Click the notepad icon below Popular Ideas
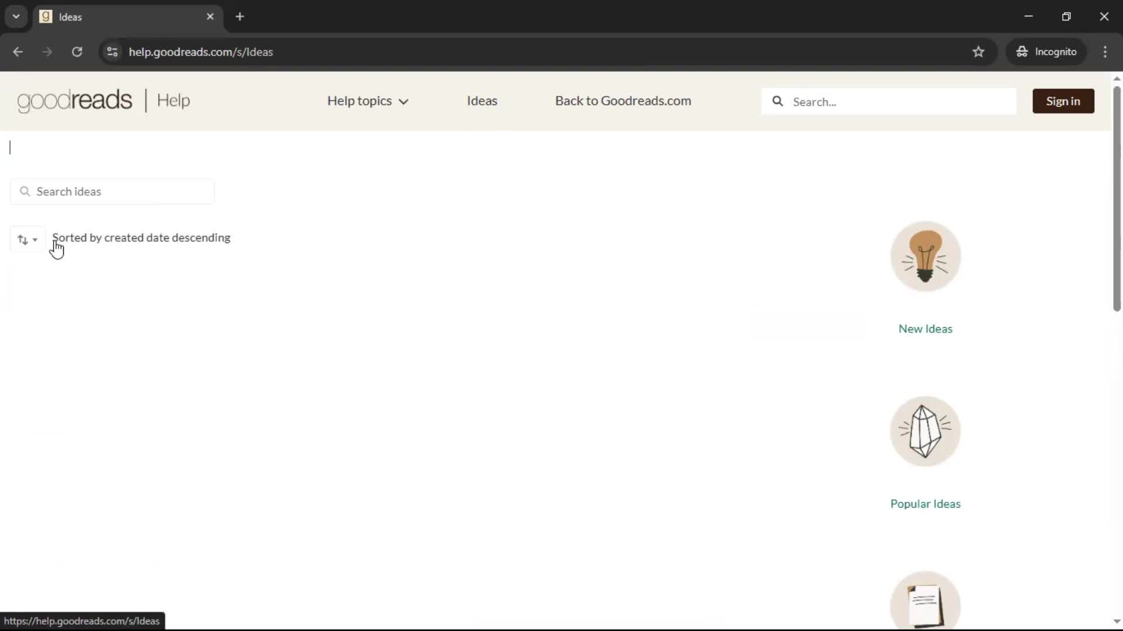This screenshot has width=1123, height=631. [x=925, y=602]
